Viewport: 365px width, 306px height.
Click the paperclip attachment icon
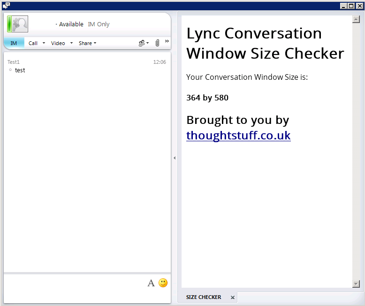[x=157, y=43]
